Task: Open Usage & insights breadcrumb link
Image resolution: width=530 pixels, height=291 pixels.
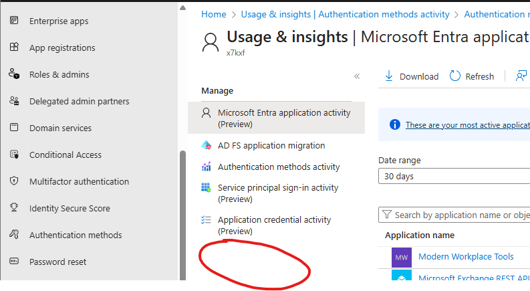Action: 345,14
